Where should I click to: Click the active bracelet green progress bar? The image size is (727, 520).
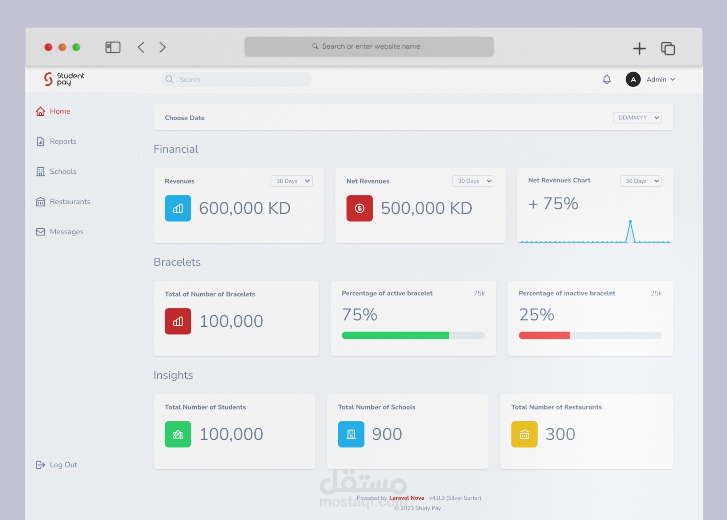pyautogui.click(x=395, y=335)
